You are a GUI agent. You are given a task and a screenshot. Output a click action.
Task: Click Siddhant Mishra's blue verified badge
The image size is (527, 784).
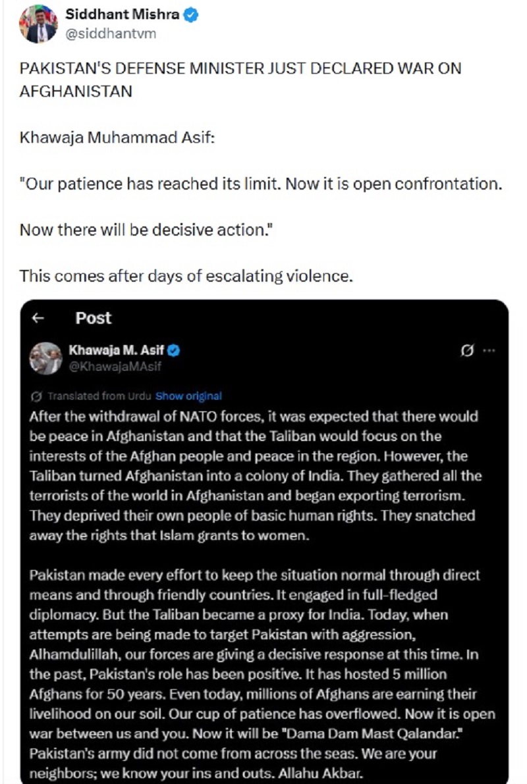click(191, 15)
